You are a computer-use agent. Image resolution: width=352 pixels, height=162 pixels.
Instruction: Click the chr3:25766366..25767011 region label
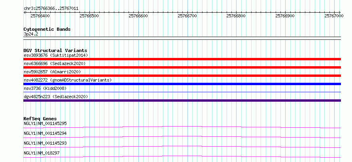pyautogui.click(x=51, y=9)
